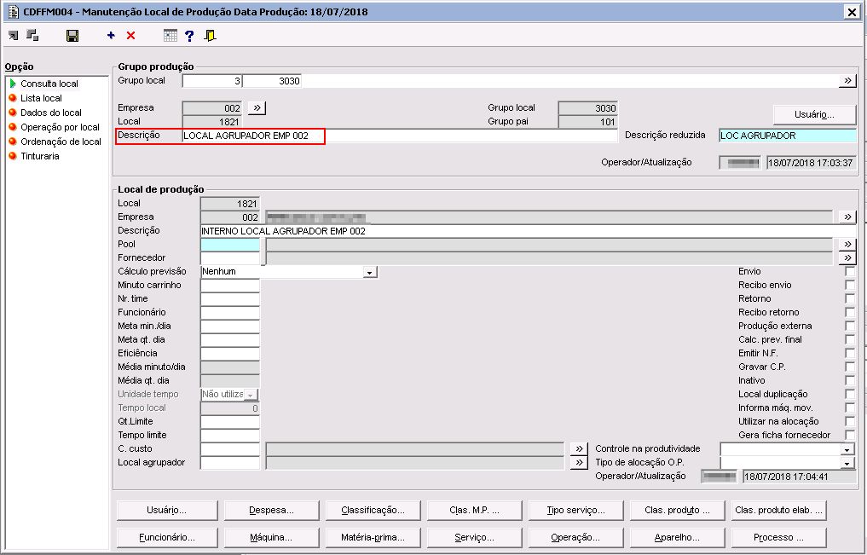Viewport: 867px width, 555px height.
Task: Choose the Operação por local option
Action: point(60,127)
